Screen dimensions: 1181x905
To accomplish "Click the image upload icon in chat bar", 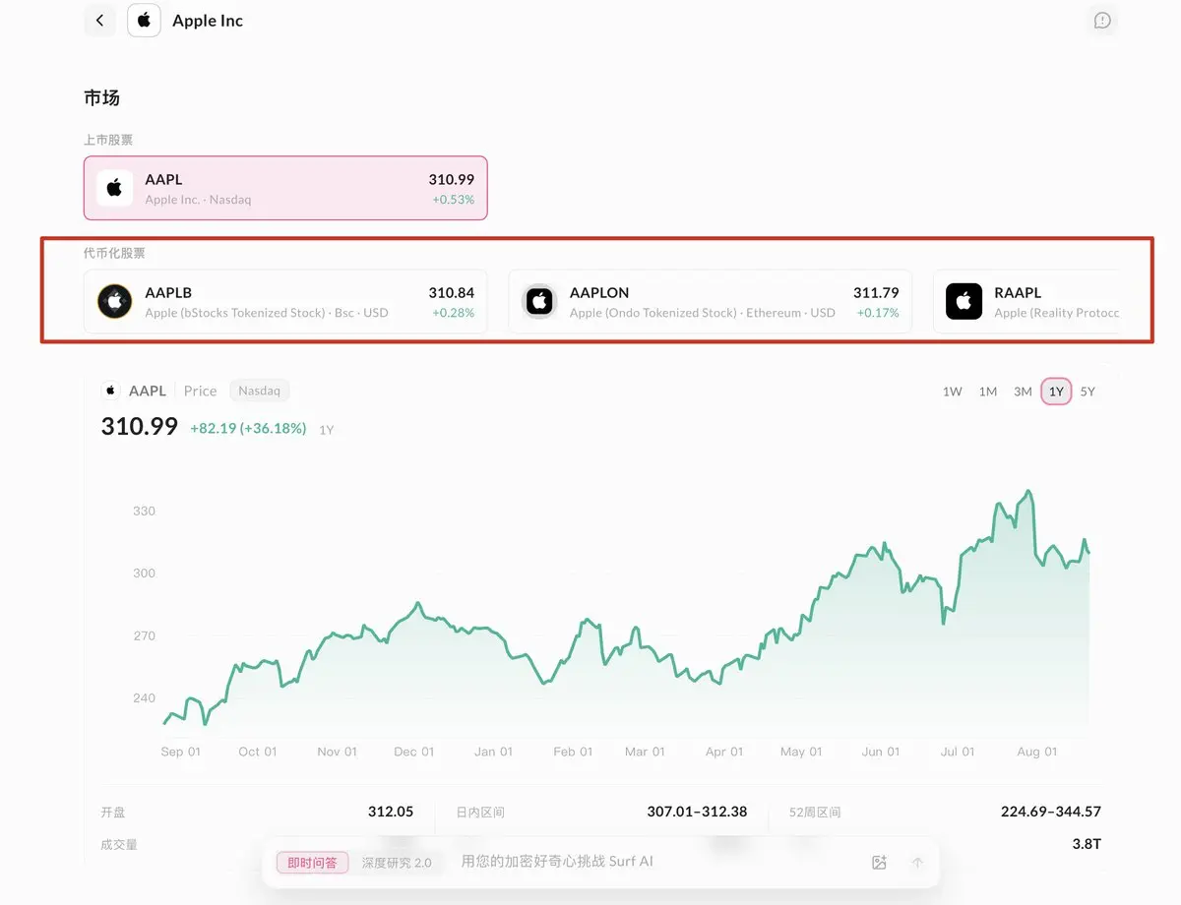I will pos(880,863).
